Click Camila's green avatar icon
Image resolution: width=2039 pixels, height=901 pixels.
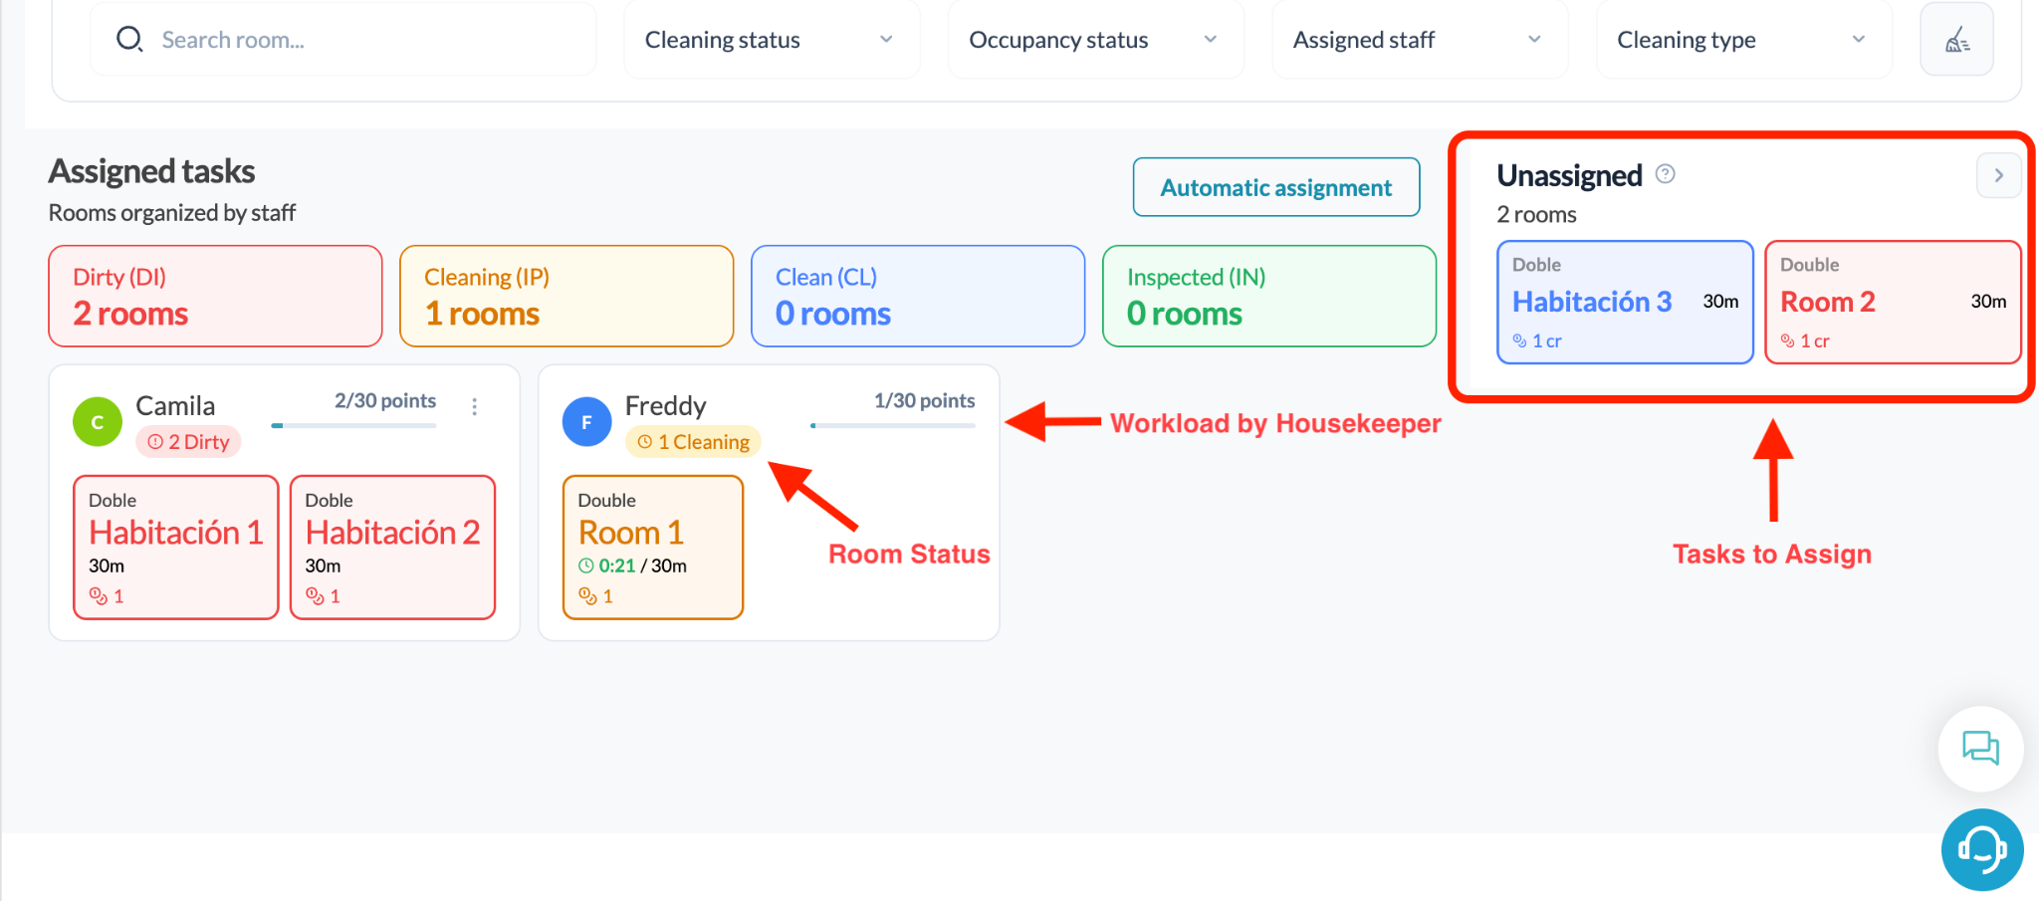tap(98, 422)
